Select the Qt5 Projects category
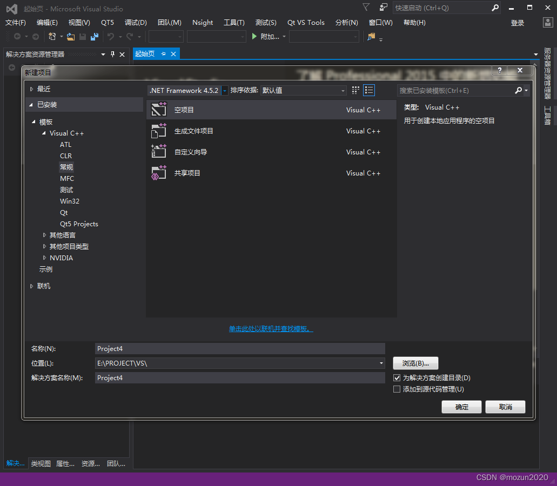Screen dimensions: 557x486 tap(79, 224)
